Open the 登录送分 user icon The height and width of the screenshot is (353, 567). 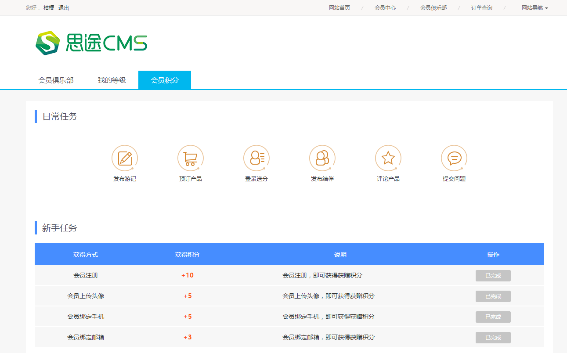pyautogui.click(x=256, y=158)
